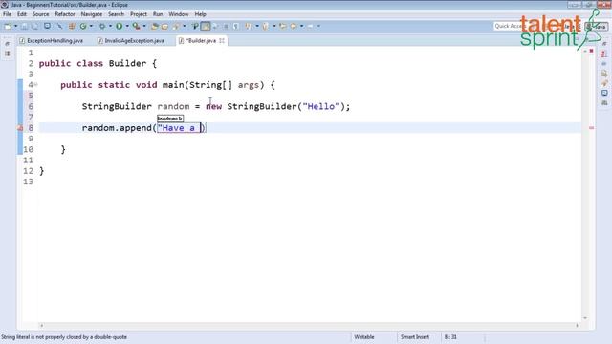Viewport: 612px width, 344px height.
Task: Click the Last Edit Location icon
Action: click(283, 26)
